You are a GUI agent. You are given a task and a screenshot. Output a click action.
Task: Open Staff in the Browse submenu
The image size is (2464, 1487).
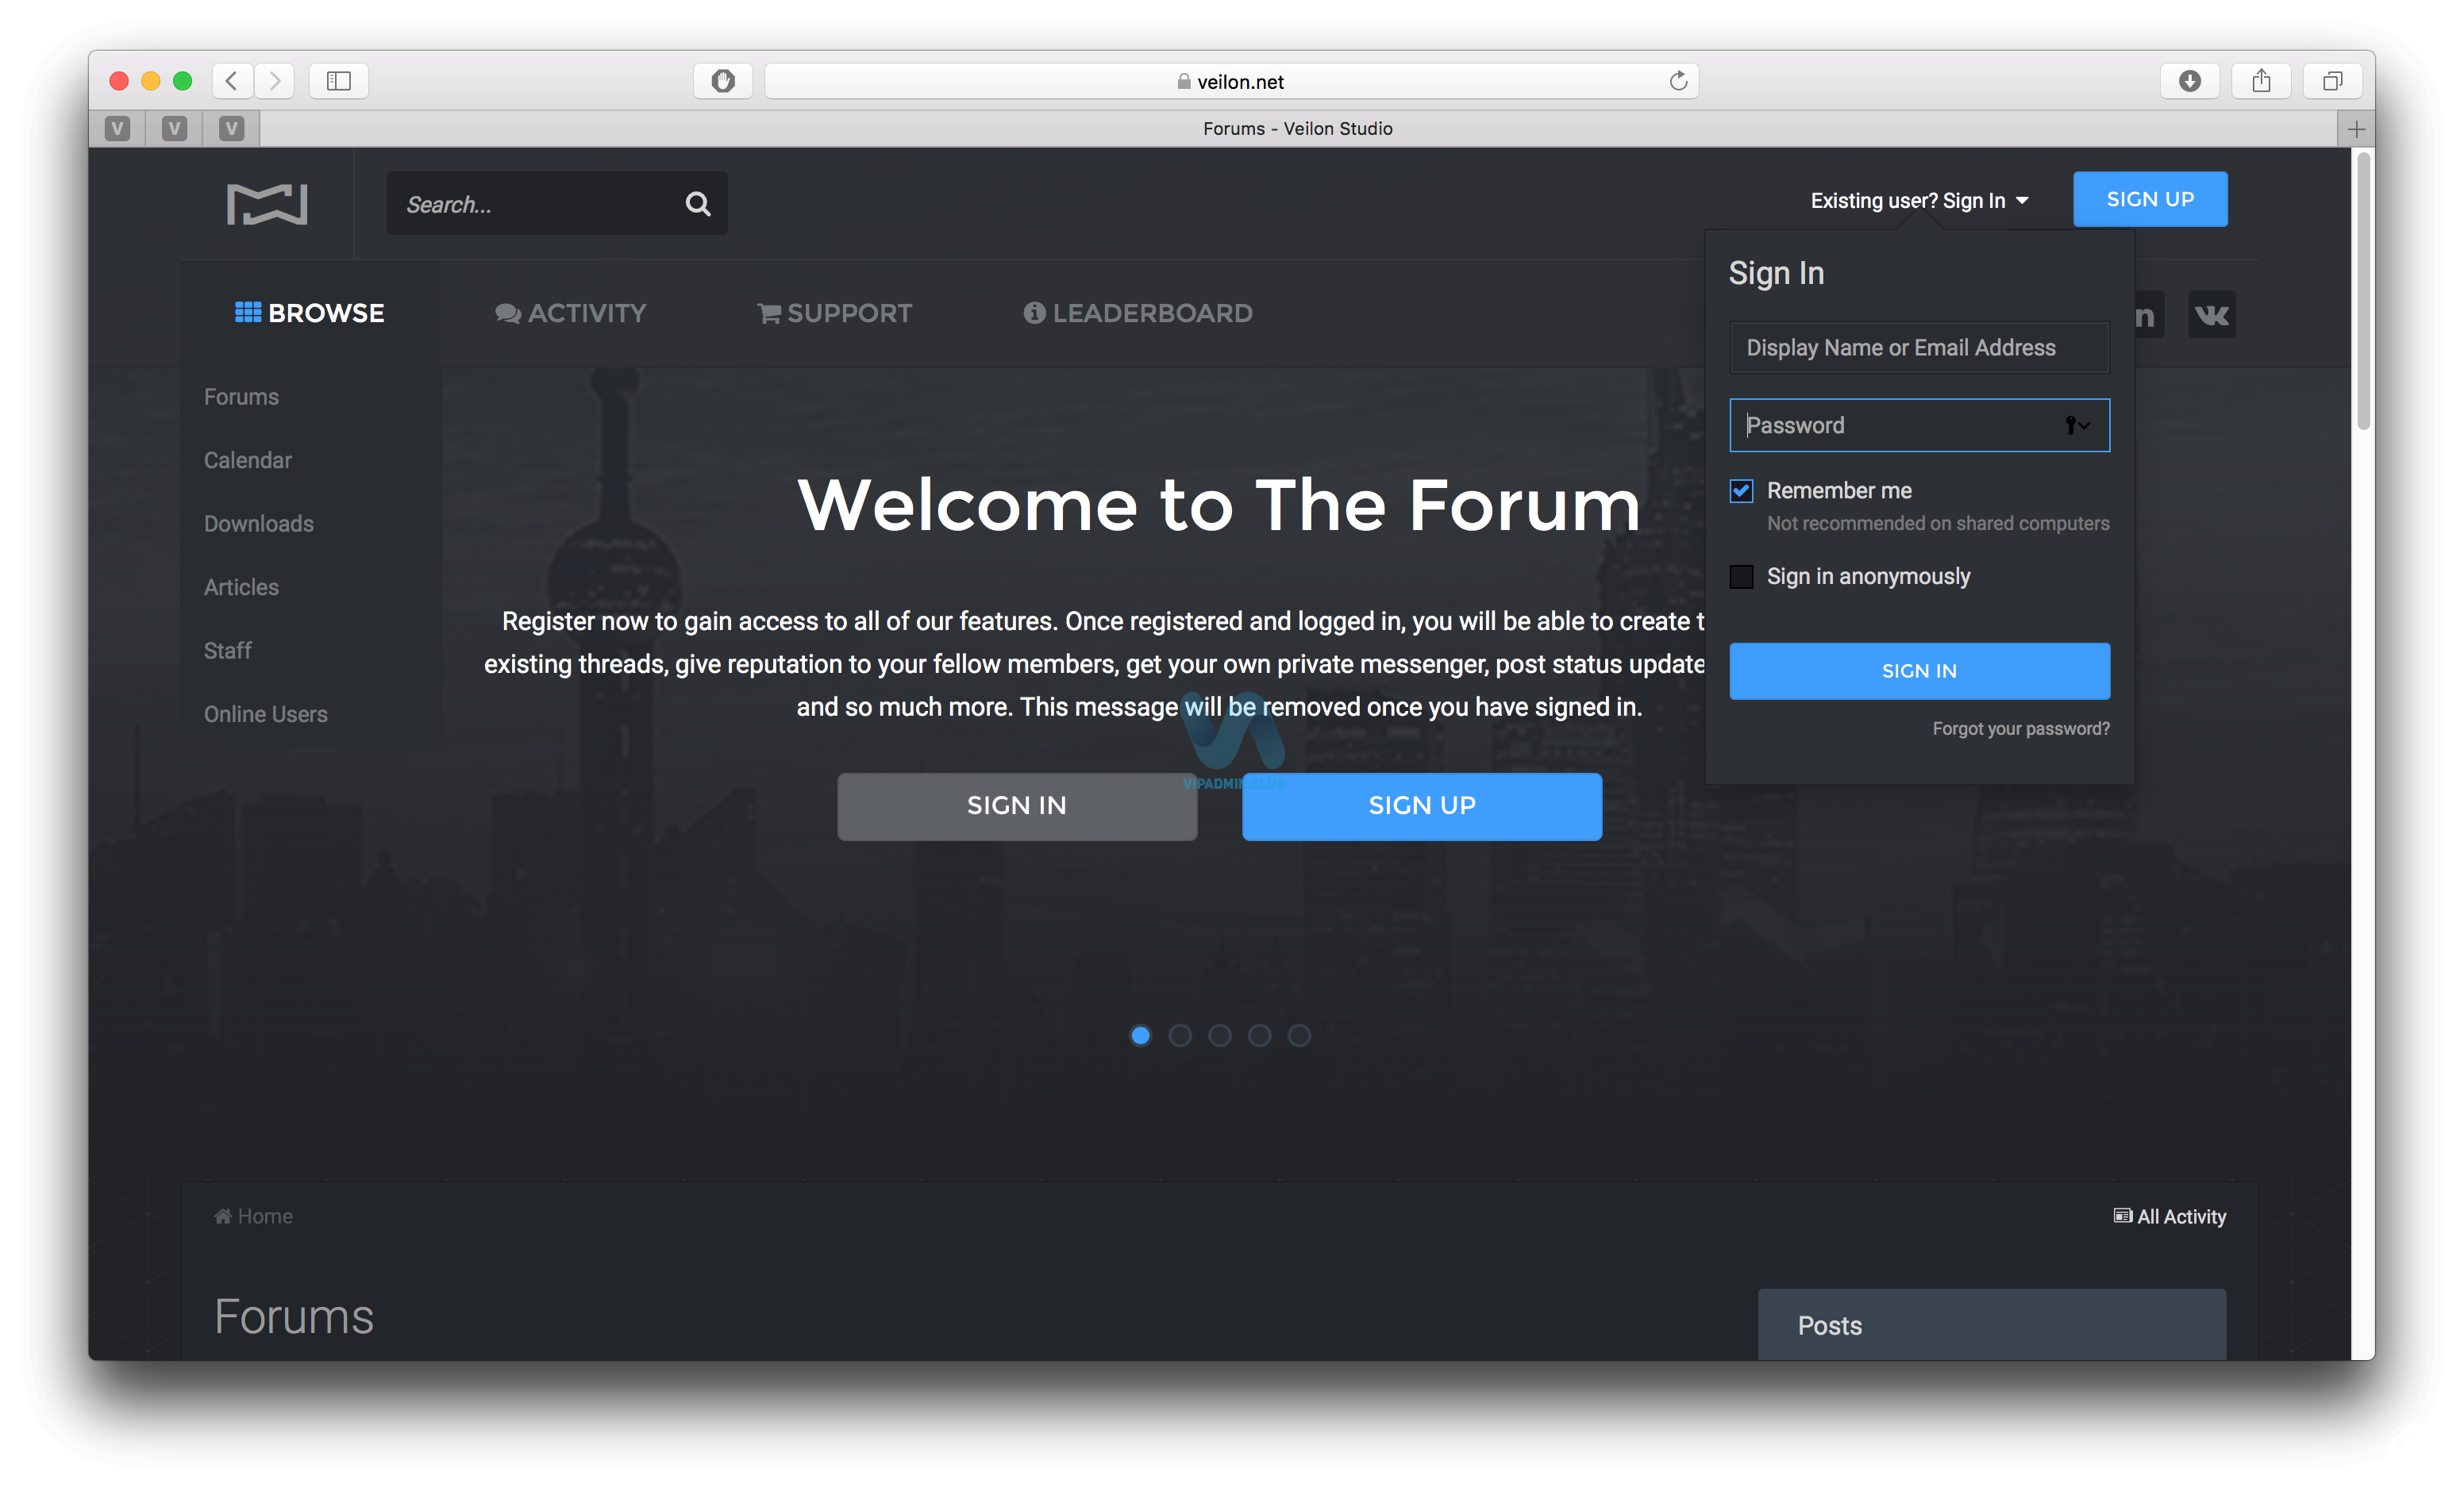(228, 651)
